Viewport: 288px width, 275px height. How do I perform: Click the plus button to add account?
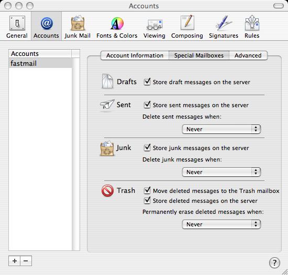(x=15, y=261)
